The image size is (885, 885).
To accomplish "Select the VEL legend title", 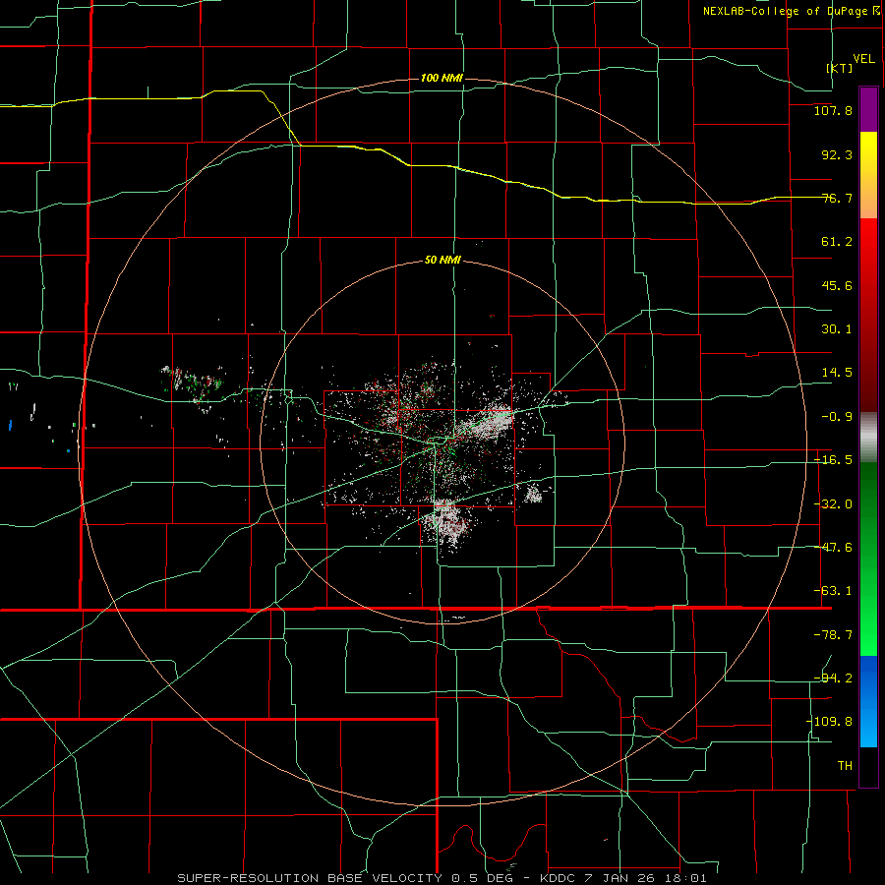I will [863, 59].
